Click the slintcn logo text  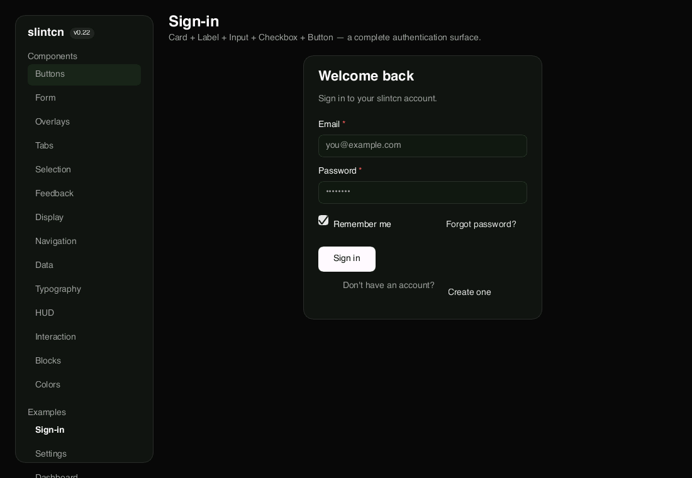point(46,32)
